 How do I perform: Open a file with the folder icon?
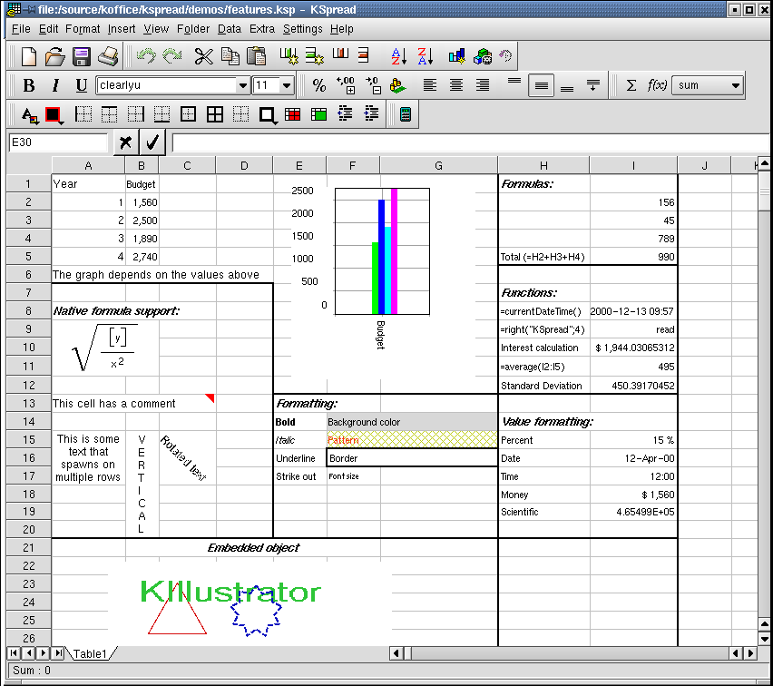click(x=54, y=56)
